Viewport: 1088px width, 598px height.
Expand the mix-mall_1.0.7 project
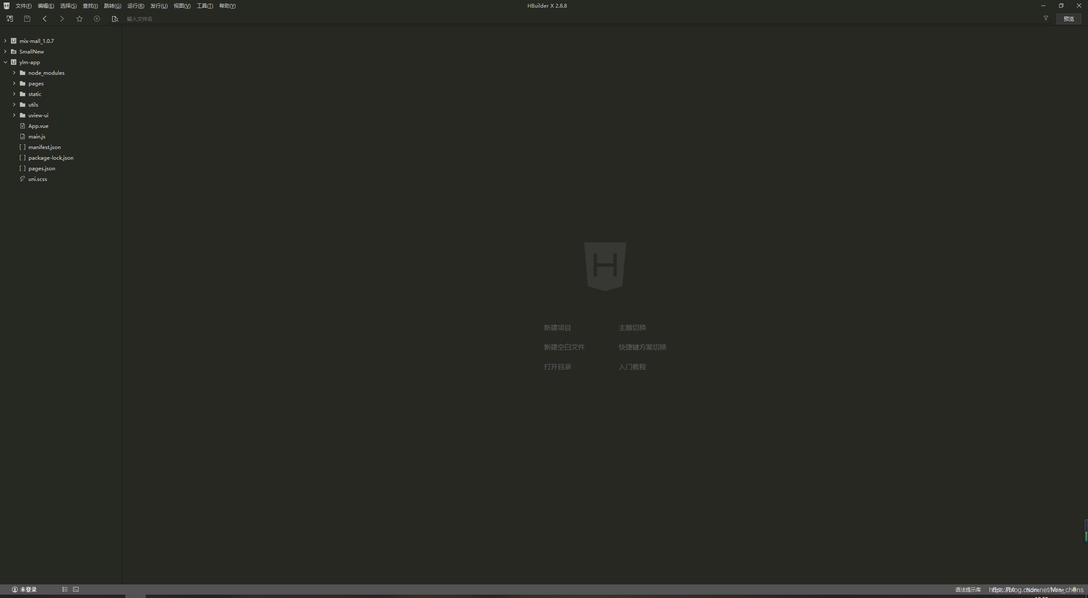pos(5,41)
